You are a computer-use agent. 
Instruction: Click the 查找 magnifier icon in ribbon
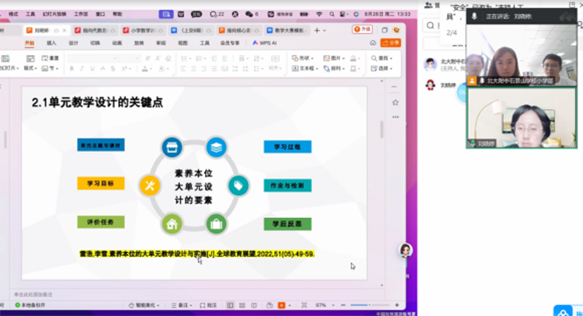(x=374, y=58)
